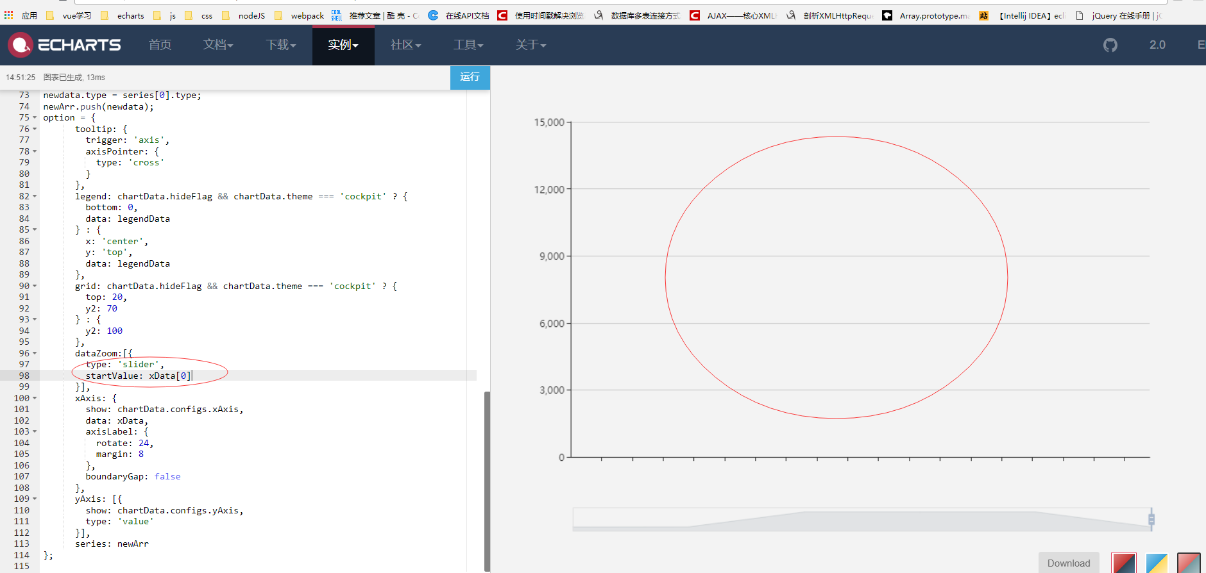This screenshot has height=573, width=1206.
Task: Select the red dark theme thumbnail
Action: point(1124,563)
